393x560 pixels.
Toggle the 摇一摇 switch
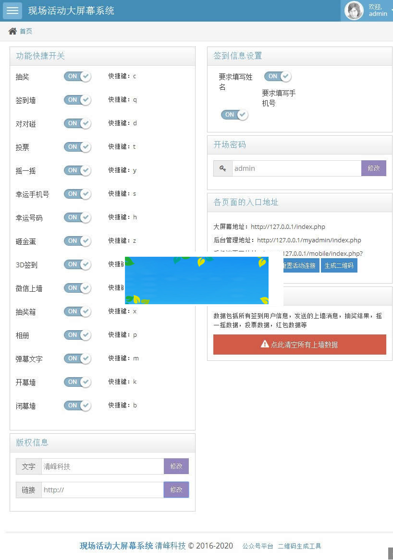(x=77, y=170)
